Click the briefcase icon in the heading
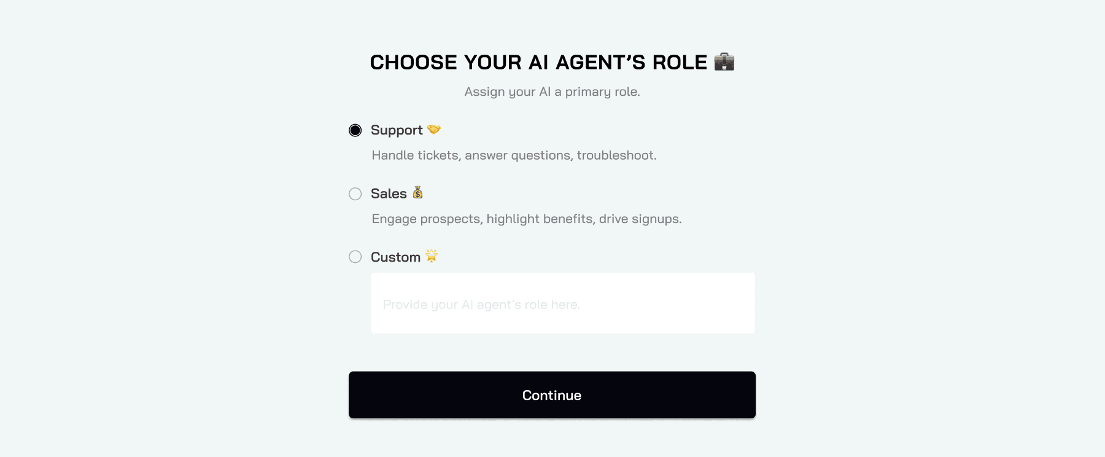The width and height of the screenshot is (1105, 457). [724, 61]
